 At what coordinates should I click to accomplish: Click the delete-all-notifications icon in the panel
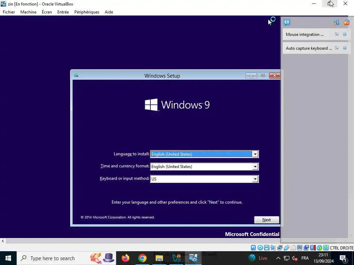pyautogui.click(x=346, y=22)
